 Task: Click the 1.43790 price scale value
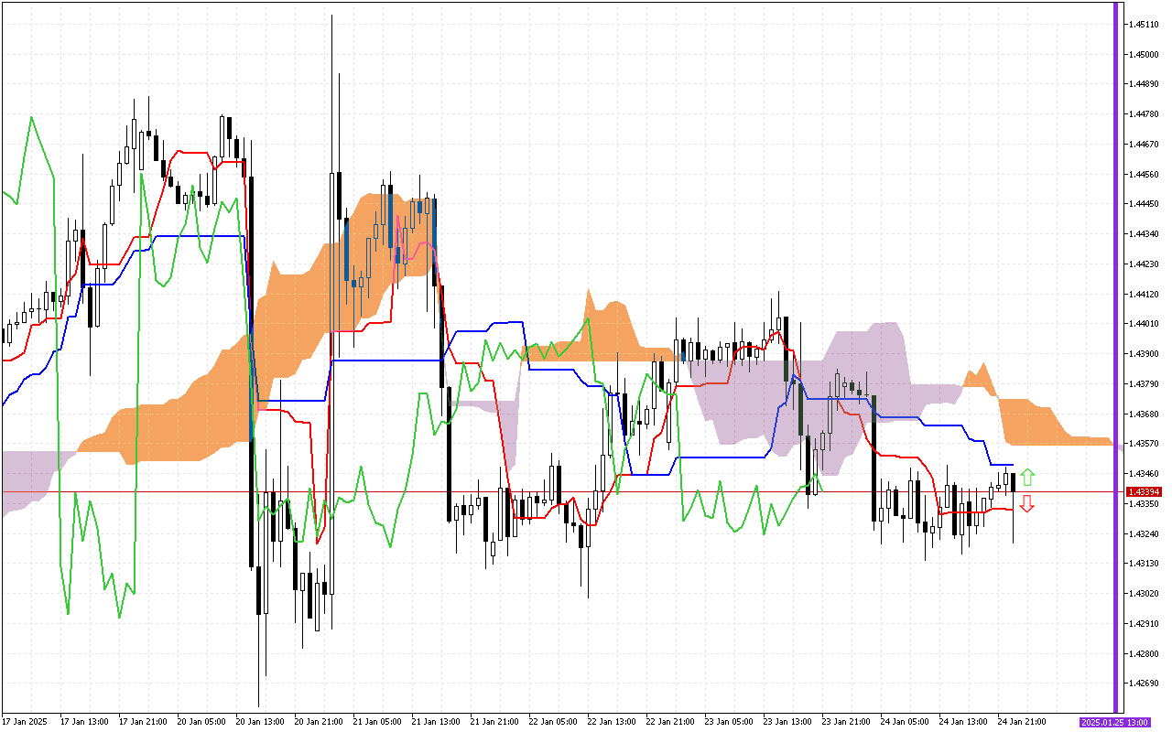1144,384
